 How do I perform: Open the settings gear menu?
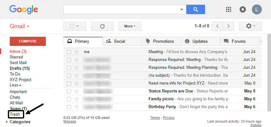click(250, 26)
